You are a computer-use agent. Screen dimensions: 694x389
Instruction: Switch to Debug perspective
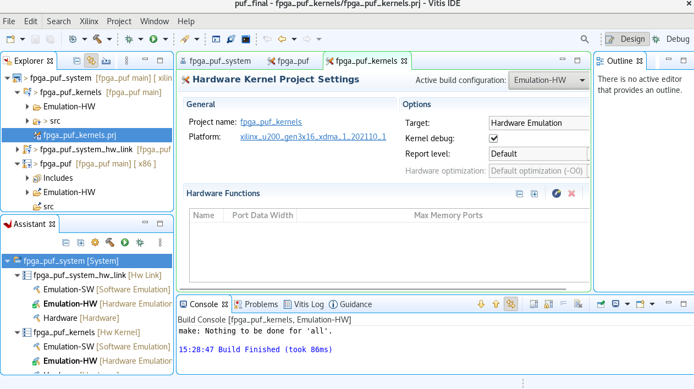coord(671,39)
